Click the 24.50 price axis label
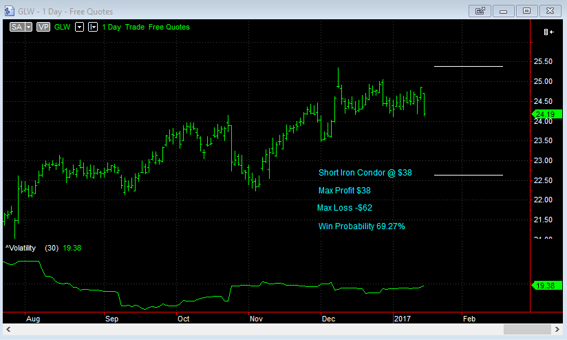The height and width of the screenshot is (340, 567). tap(543, 101)
